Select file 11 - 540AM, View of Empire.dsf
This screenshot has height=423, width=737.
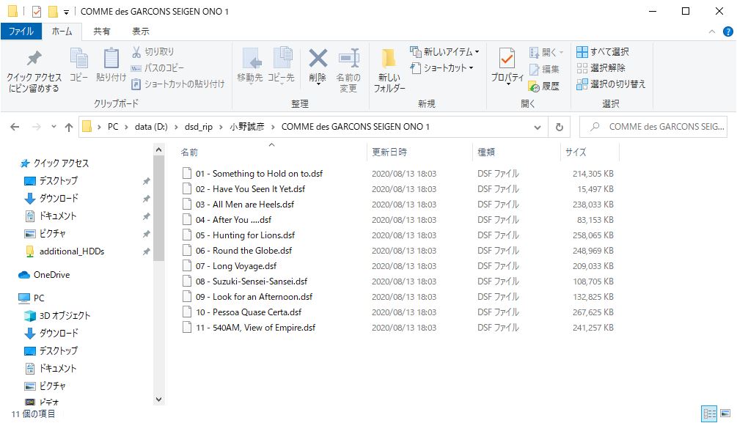click(x=255, y=328)
